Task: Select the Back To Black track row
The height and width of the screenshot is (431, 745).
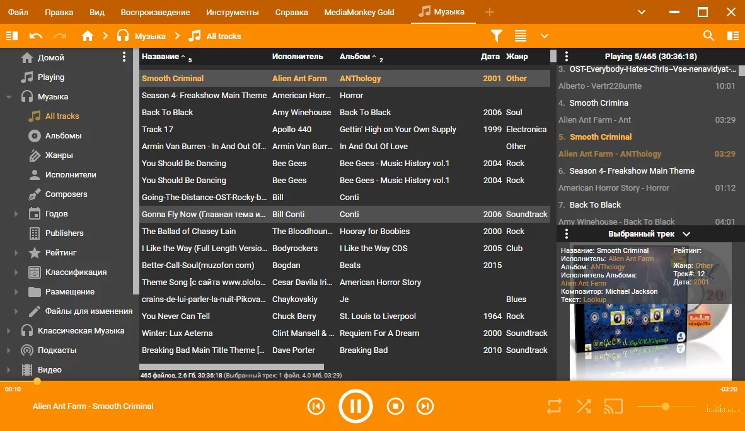Action: click(345, 113)
